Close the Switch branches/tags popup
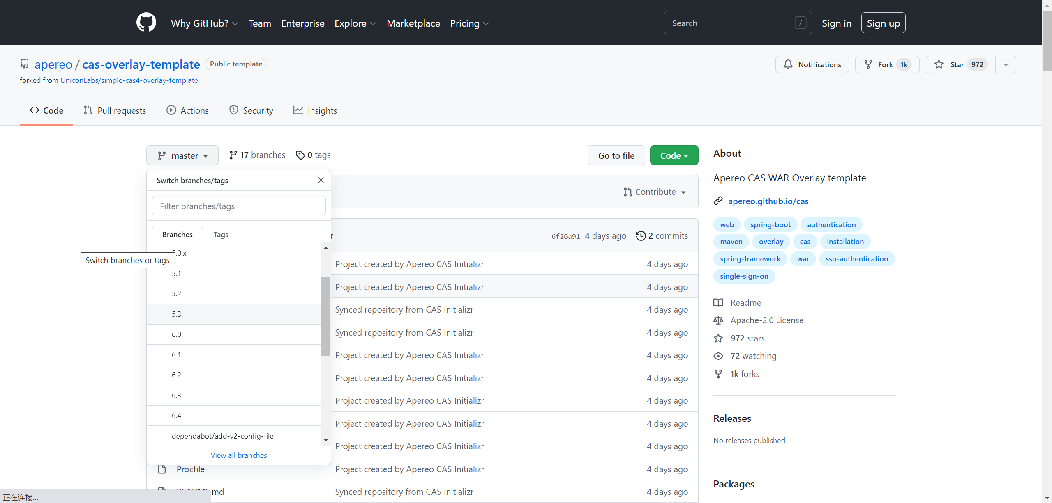The image size is (1052, 503). click(321, 180)
